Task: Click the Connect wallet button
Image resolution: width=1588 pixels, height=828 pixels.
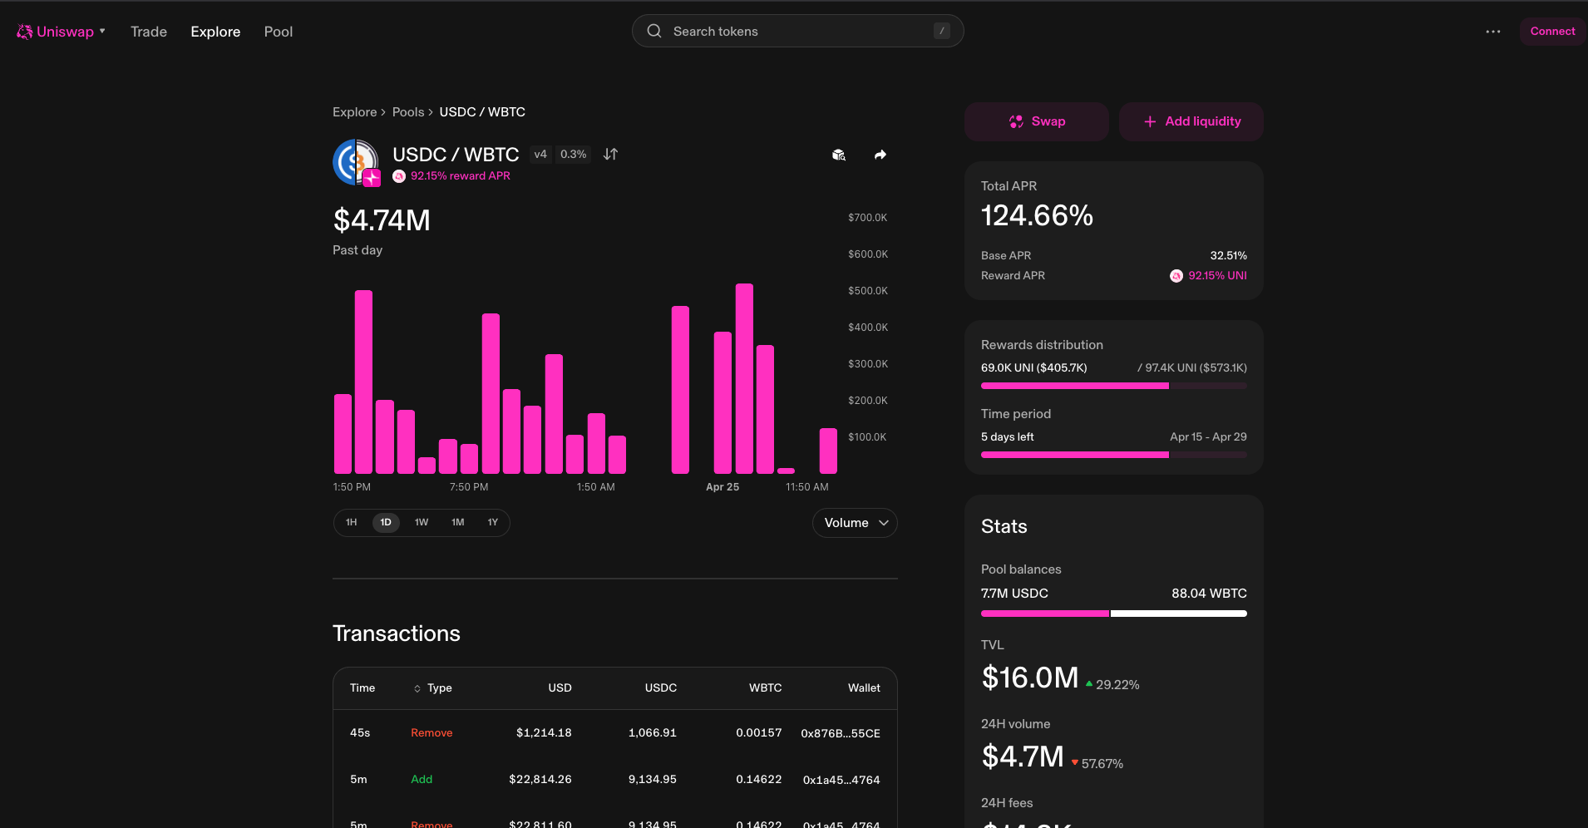Action: (1552, 31)
